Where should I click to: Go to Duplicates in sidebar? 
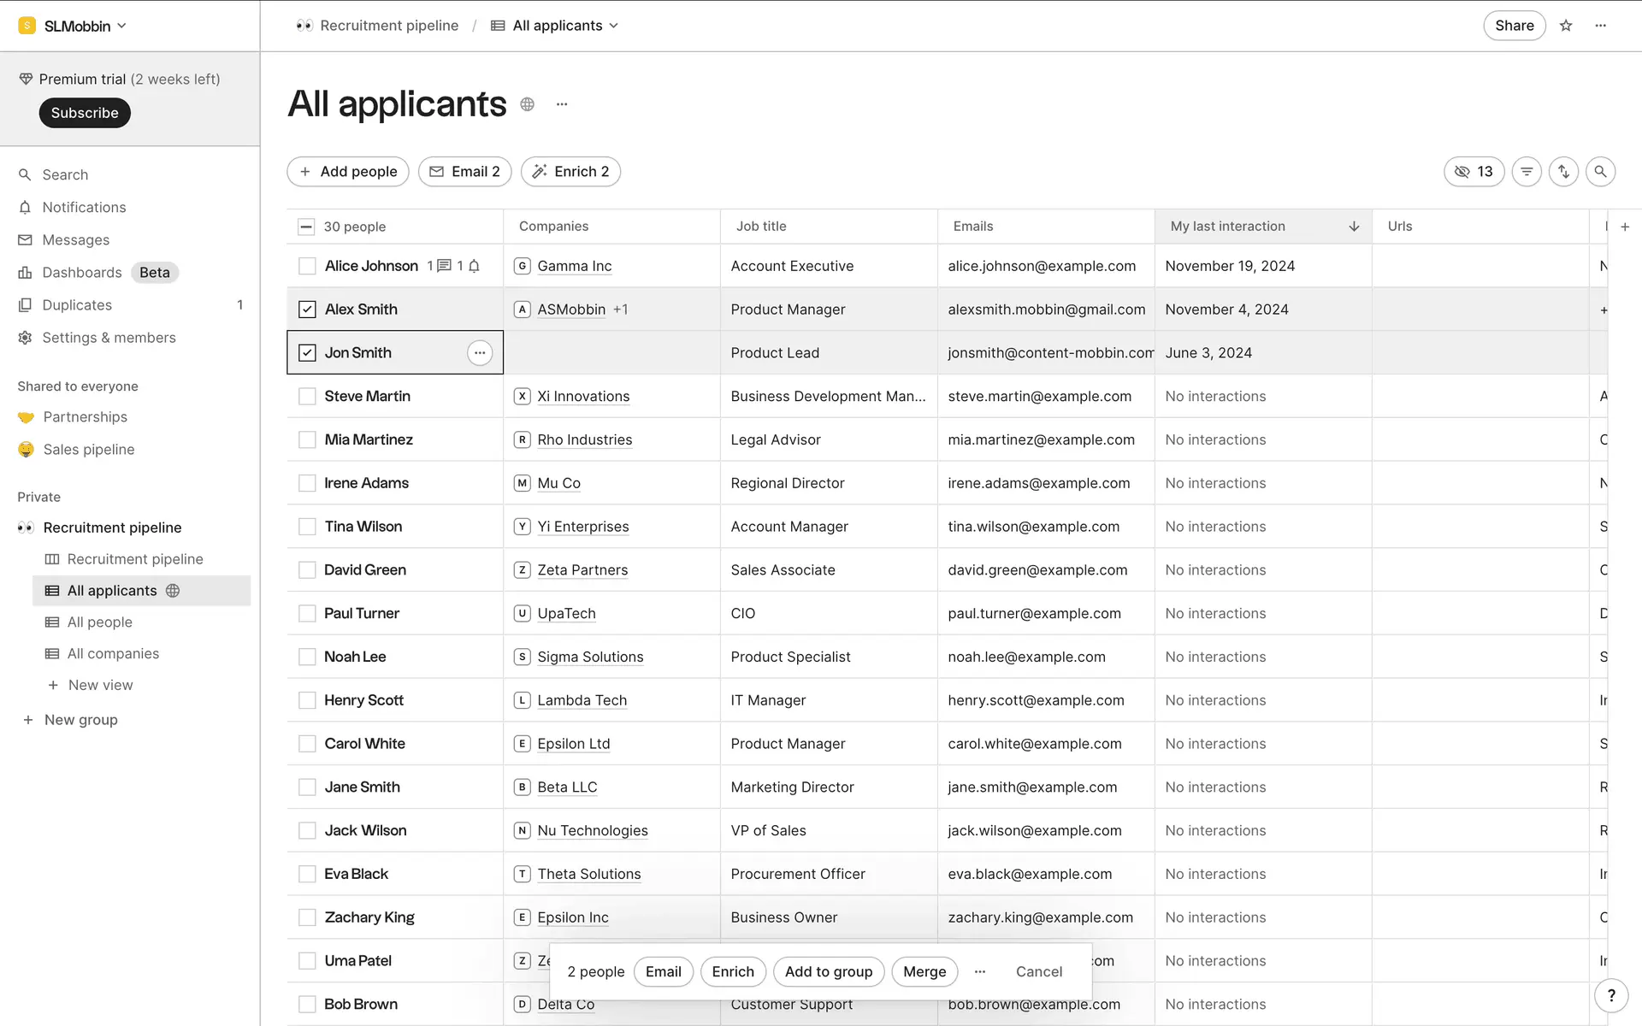pos(77,305)
